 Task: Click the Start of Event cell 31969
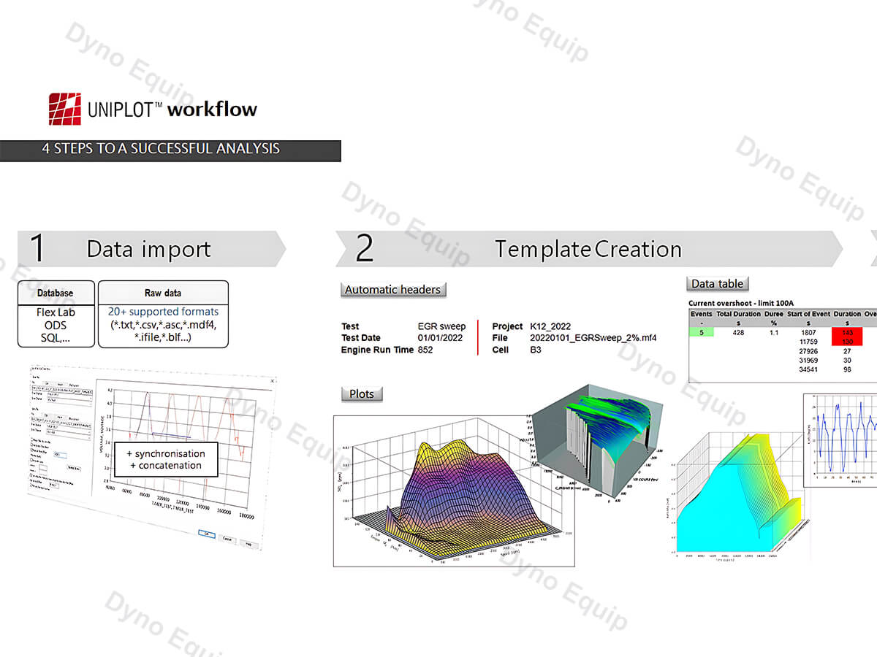click(808, 361)
